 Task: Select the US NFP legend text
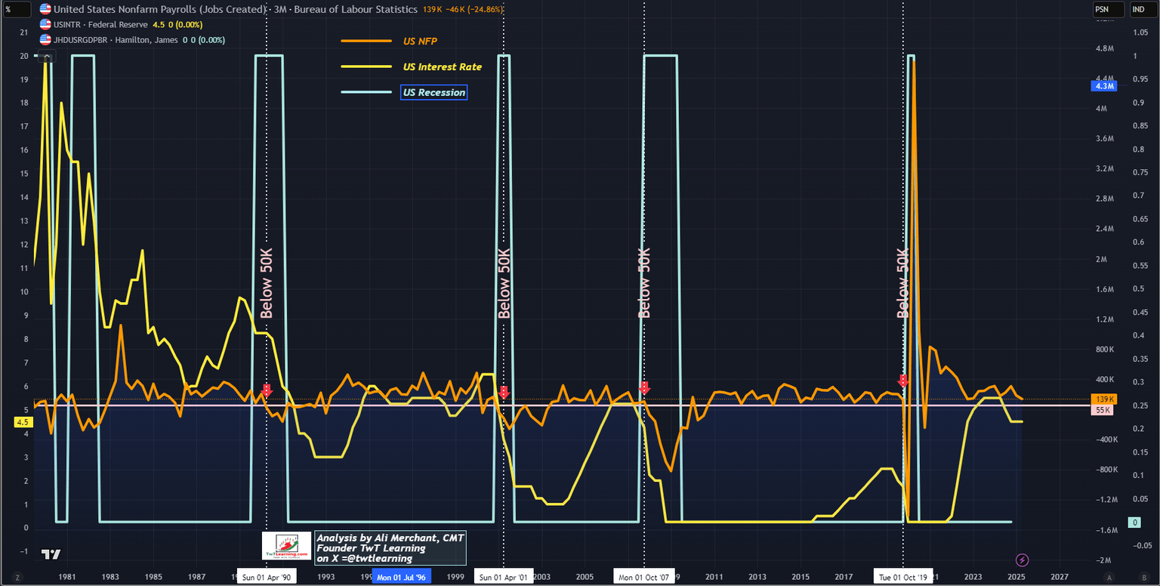pyautogui.click(x=421, y=41)
